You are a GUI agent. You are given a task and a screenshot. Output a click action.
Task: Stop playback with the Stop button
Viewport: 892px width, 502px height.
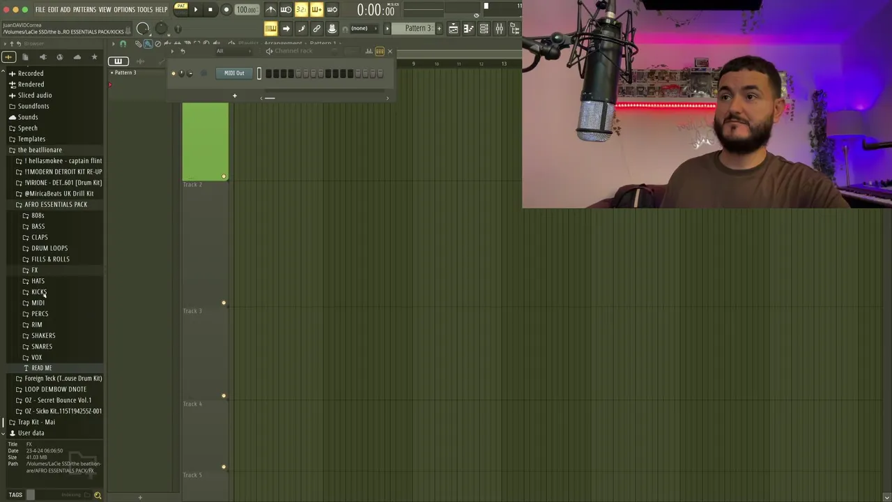click(210, 10)
